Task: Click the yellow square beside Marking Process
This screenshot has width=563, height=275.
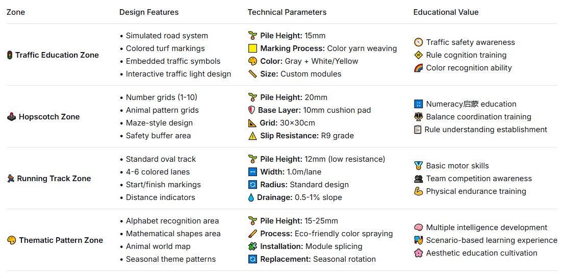Action: point(252,48)
